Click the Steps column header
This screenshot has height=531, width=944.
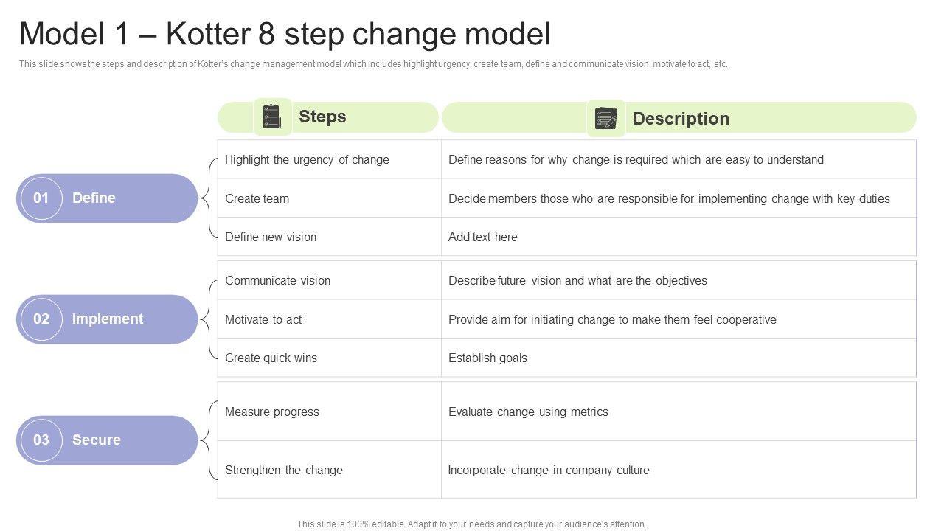point(322,117)
